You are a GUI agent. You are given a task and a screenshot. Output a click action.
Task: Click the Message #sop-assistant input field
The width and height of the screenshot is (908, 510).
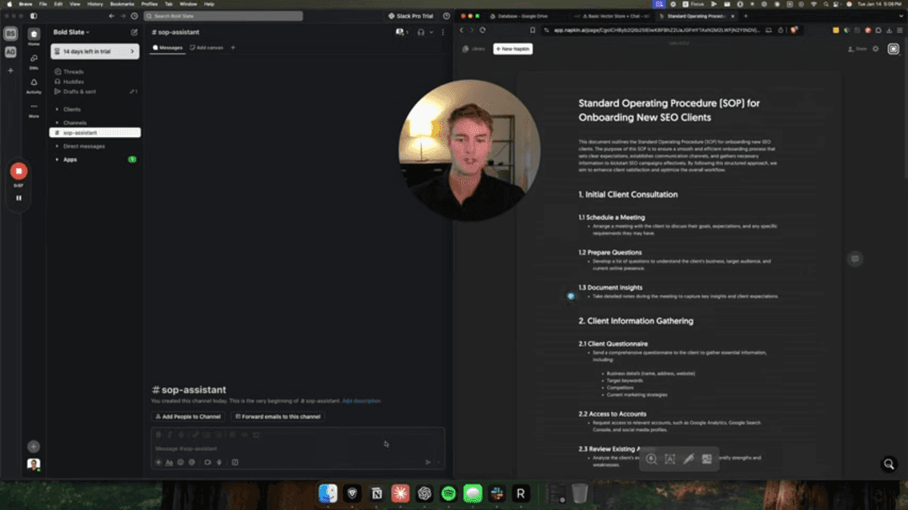[252, 448]
